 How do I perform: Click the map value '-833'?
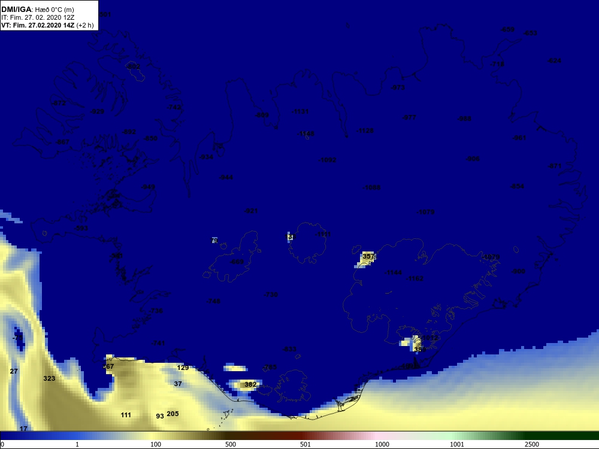(x=289, y=350)
